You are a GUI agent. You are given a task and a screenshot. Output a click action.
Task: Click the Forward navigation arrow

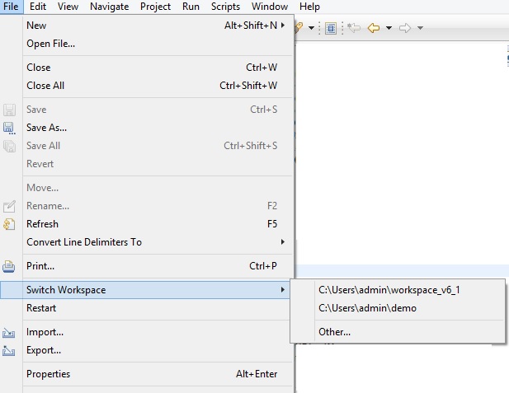pyautogui.click(x=405, y=28)
